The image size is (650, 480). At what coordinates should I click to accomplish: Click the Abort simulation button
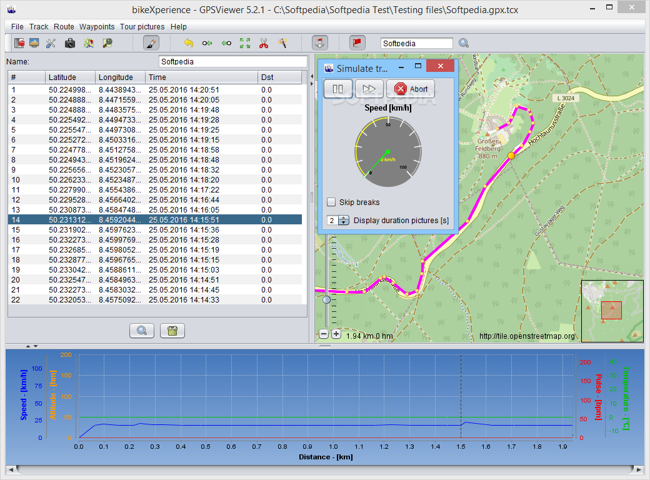click(x=411, y=89)
